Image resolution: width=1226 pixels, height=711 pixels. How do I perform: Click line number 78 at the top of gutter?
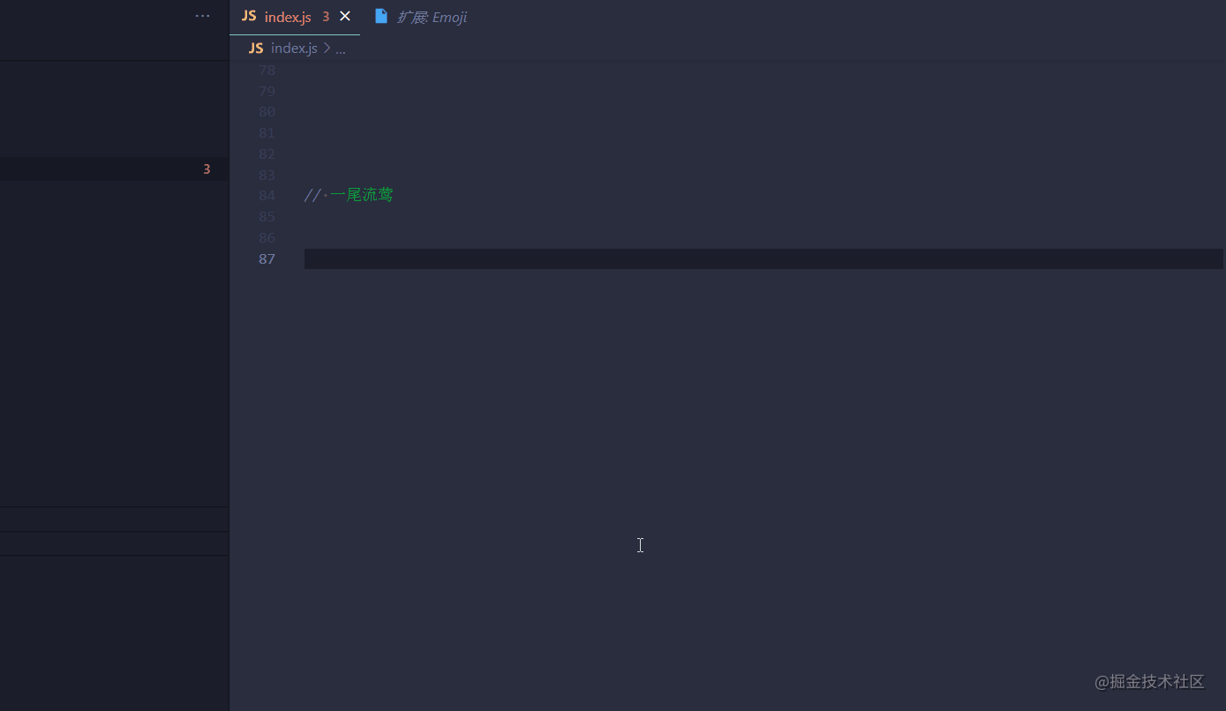click(x=267, y=70)
